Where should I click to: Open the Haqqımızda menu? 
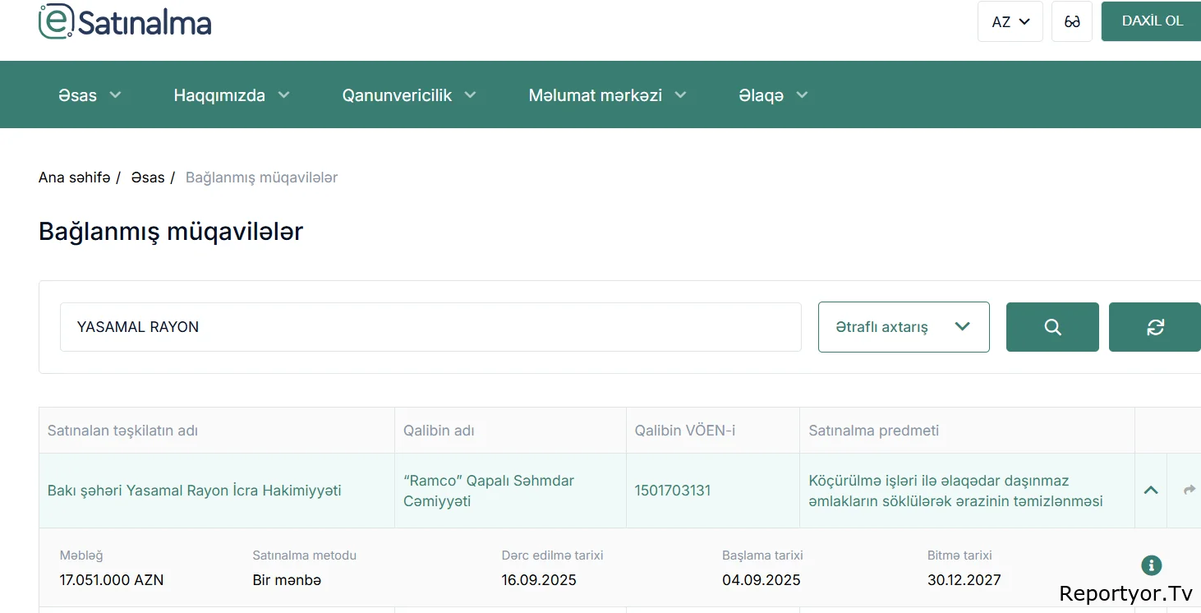(x=232, y=95)
